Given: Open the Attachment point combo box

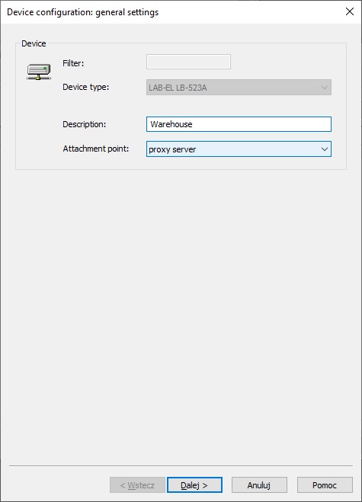Looking at the screenshot, I should point(239,149).
